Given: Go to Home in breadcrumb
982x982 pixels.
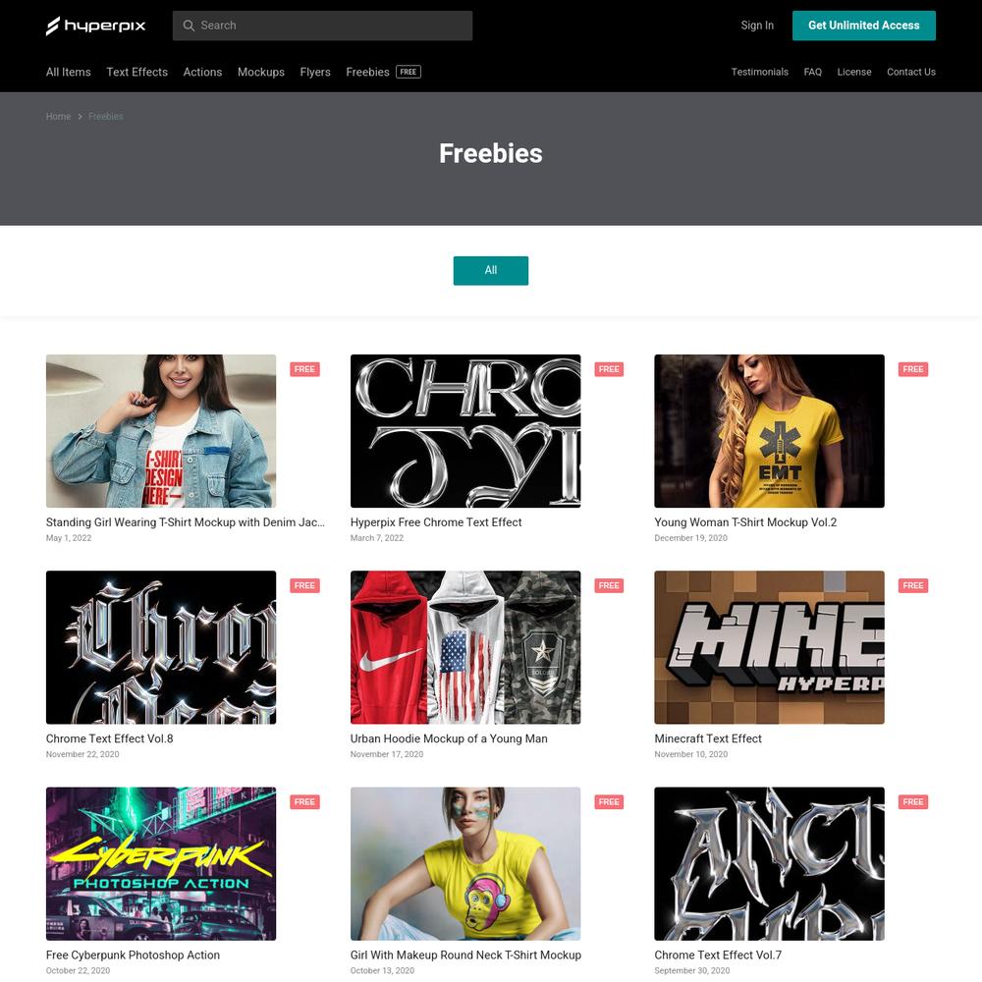Looking at the screenshot, I should 58,117.
